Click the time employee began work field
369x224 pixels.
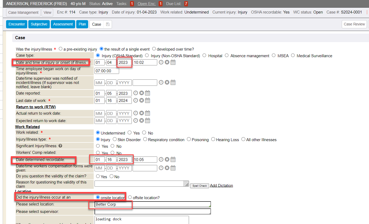tap(107, 71)
